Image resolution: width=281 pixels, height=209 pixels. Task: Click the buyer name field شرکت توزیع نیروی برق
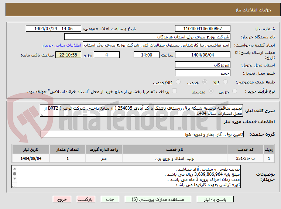(x=147, y=37)
